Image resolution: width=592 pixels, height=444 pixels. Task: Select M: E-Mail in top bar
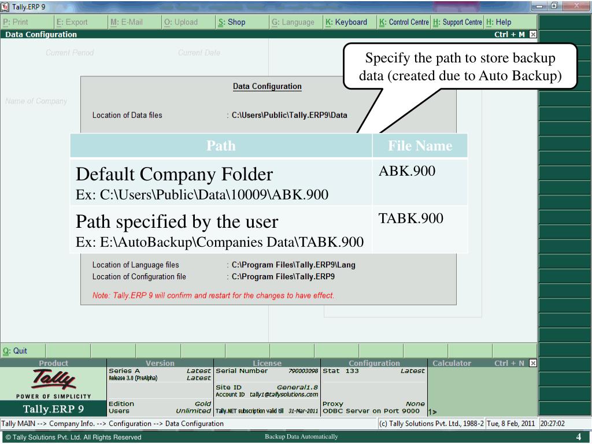click(x=135, y=23)
